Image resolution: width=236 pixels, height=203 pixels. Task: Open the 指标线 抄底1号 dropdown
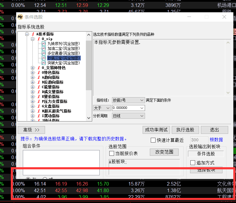coord(129,100)
